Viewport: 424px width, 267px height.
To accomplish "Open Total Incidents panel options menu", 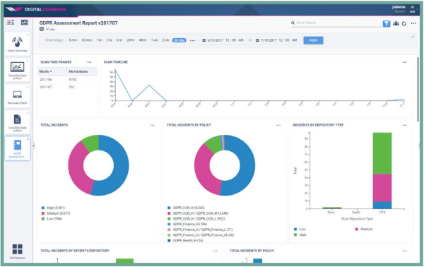I will click(152, 125).
